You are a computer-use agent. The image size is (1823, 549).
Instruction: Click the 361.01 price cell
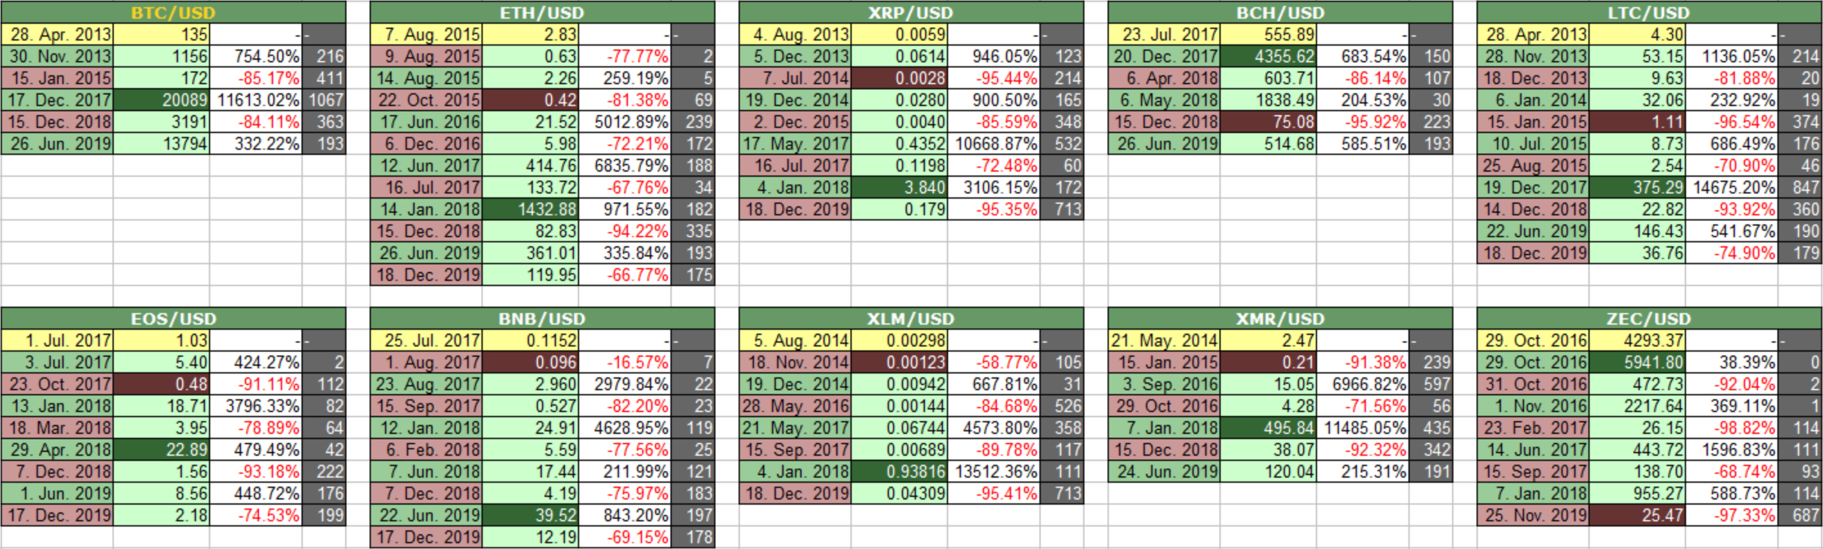pos(531,253)
